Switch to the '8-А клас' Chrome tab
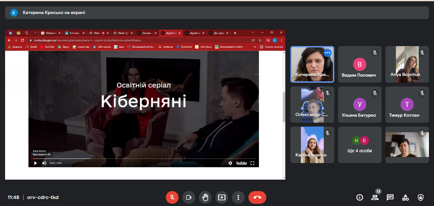Screen dimensions: 434x206 (x=75, y=33)
